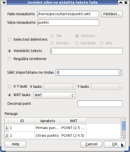The height and width of the screenshot is (152, 130).
Task: Choose the 'Regulāra izteiksme' radio option
Action: [10, 59]
